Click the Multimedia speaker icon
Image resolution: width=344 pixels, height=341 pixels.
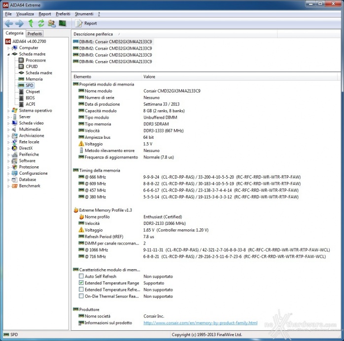[14, 129]
